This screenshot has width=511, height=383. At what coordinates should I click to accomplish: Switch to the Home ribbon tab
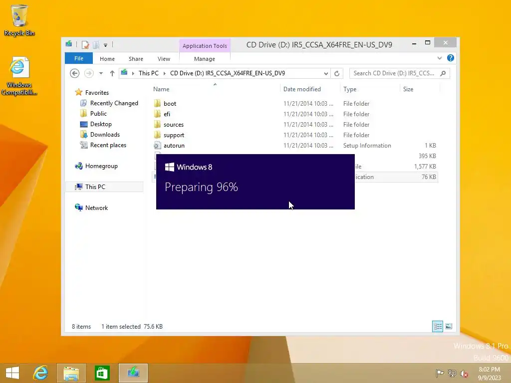coord(107,59)
